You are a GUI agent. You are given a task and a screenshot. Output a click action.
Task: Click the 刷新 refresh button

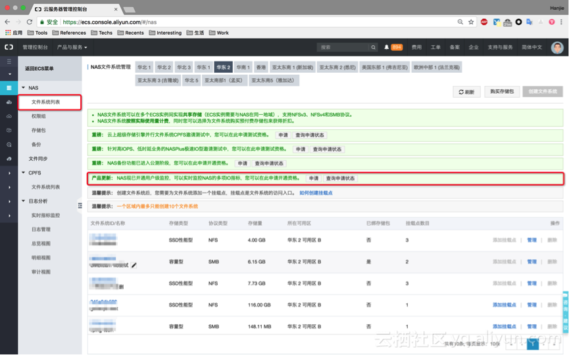pyautogui.click(x=466, y=92)
